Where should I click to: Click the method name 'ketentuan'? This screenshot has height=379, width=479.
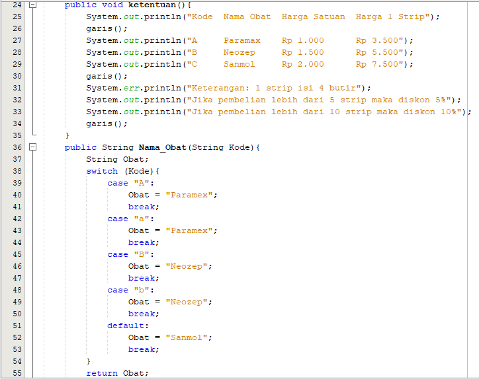pos(152,5)
